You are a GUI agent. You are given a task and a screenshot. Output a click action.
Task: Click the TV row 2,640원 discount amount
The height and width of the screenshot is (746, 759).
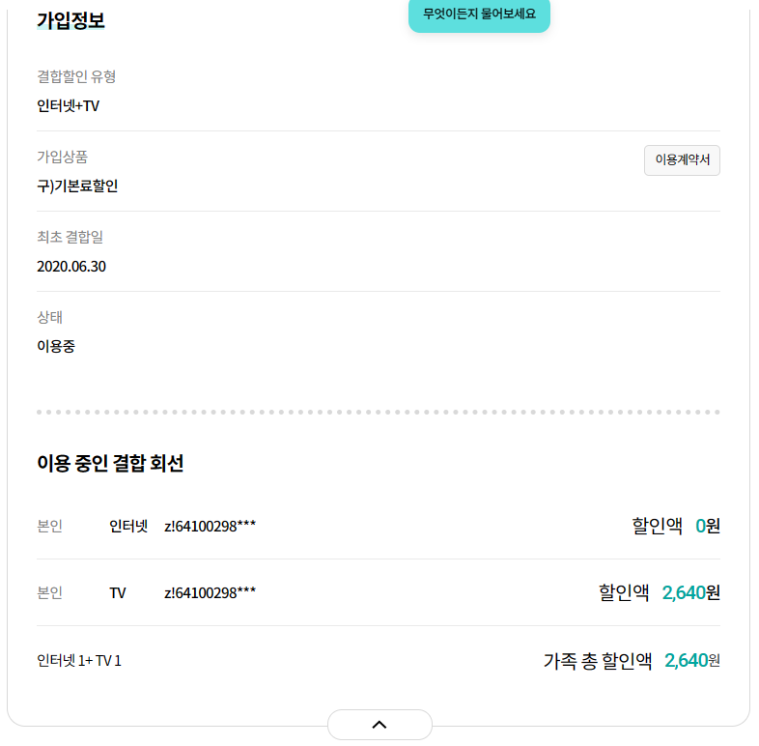(690, 593)
